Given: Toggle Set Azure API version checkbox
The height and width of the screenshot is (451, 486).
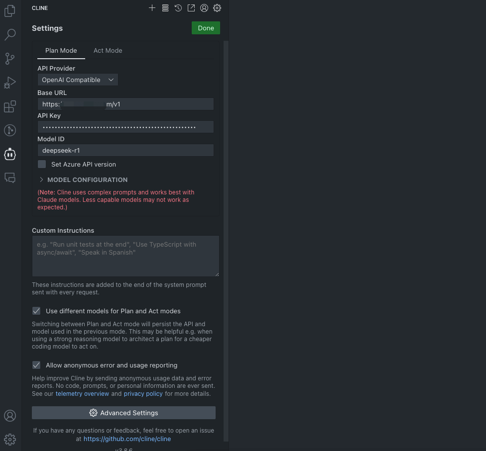Looking at the screenshot, I should [42, 164].
